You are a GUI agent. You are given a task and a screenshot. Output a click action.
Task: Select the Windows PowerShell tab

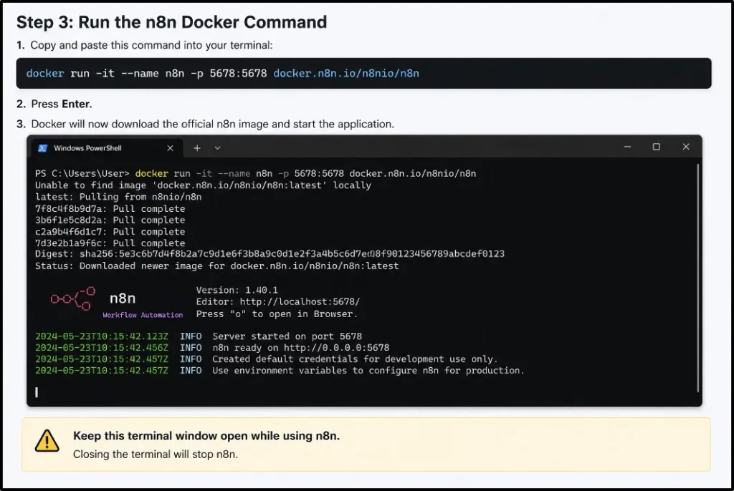(107, 148)
